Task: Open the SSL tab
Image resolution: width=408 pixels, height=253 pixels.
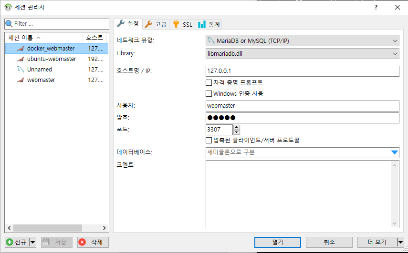Action: click(x=182, y=24)
